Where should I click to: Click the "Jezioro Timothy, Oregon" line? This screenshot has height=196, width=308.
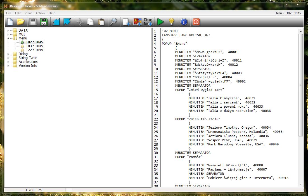point(230,127)
